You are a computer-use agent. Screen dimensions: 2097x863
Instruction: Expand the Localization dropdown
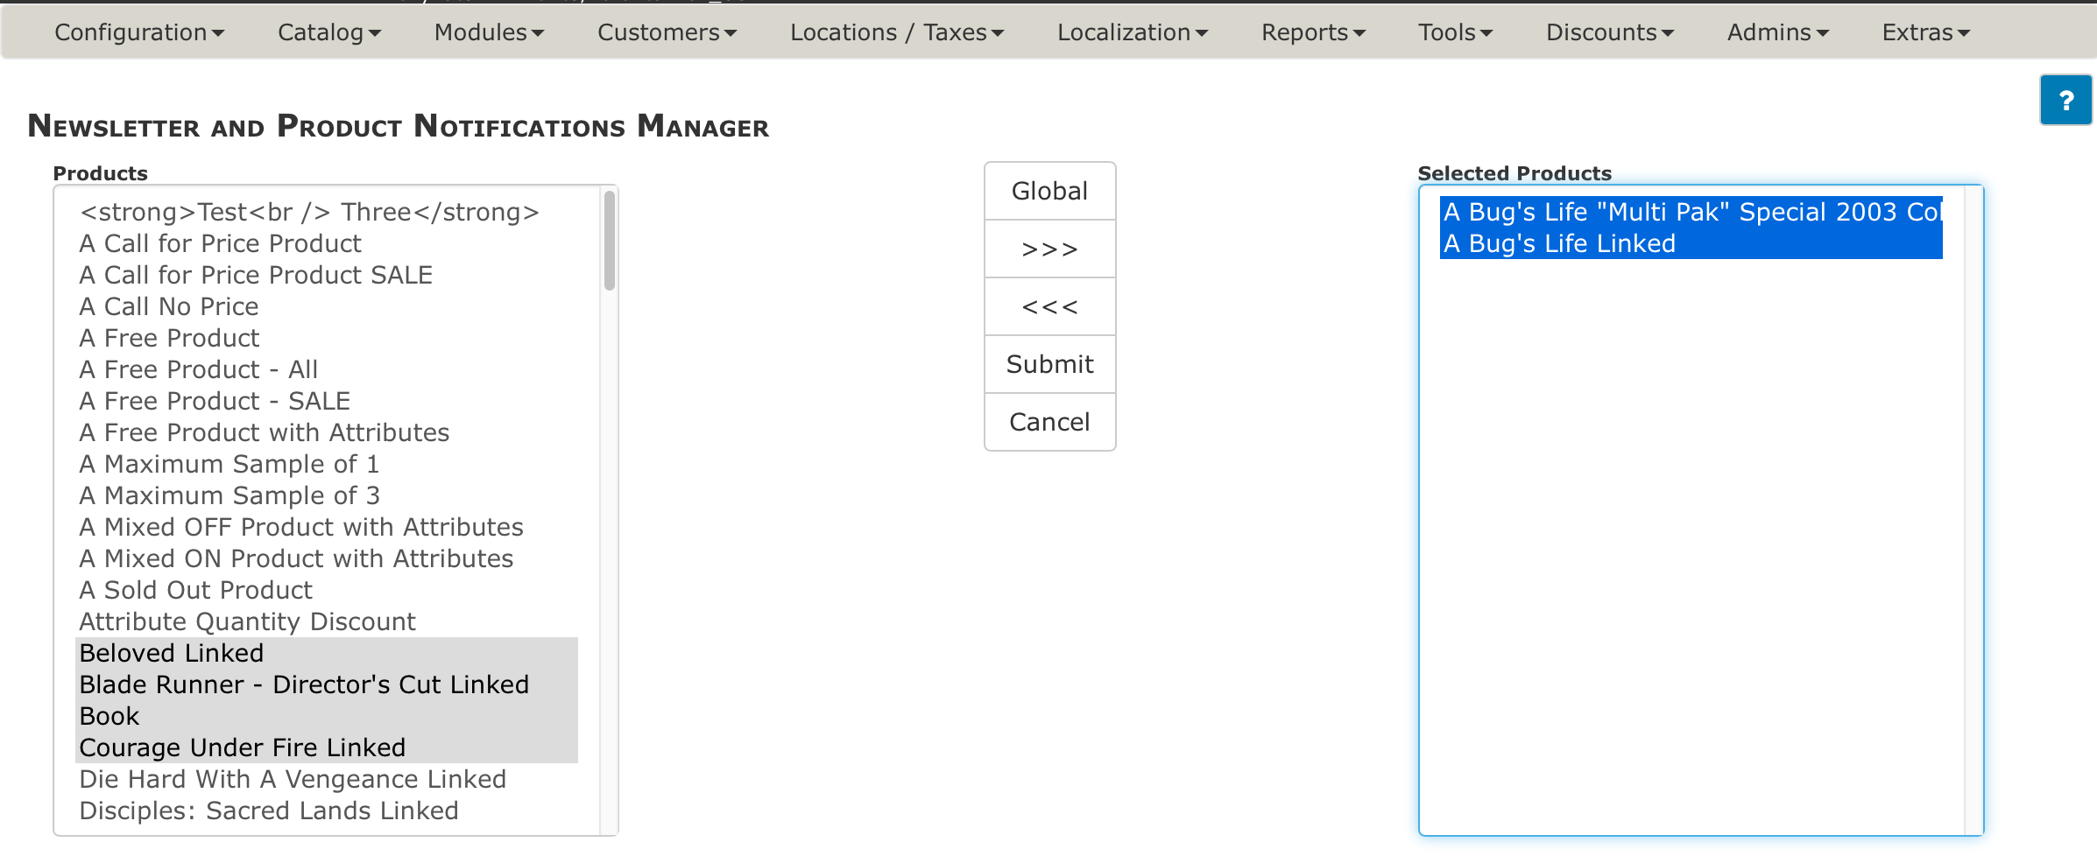click(1133, 32)
